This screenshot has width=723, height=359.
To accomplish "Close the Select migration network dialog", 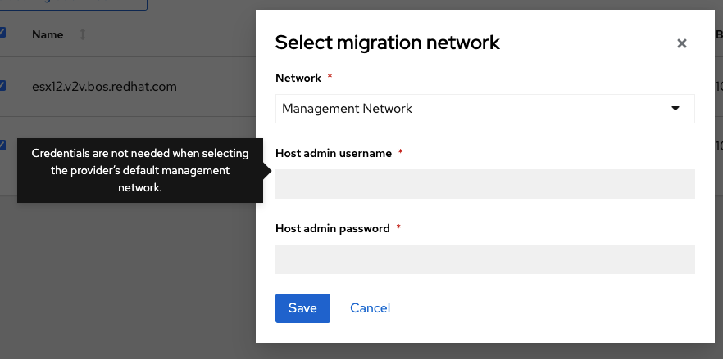I will pos(681,44).
